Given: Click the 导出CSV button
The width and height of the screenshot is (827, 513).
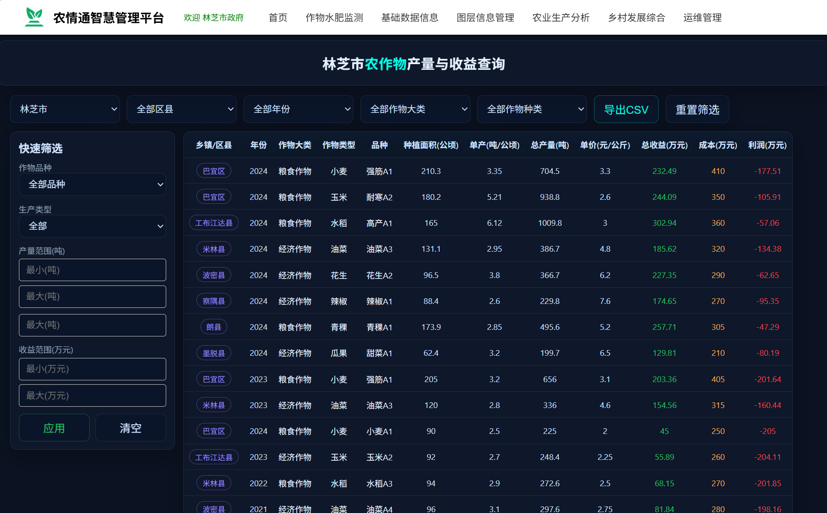Looking at the screenshot, I should pos(626,109).
